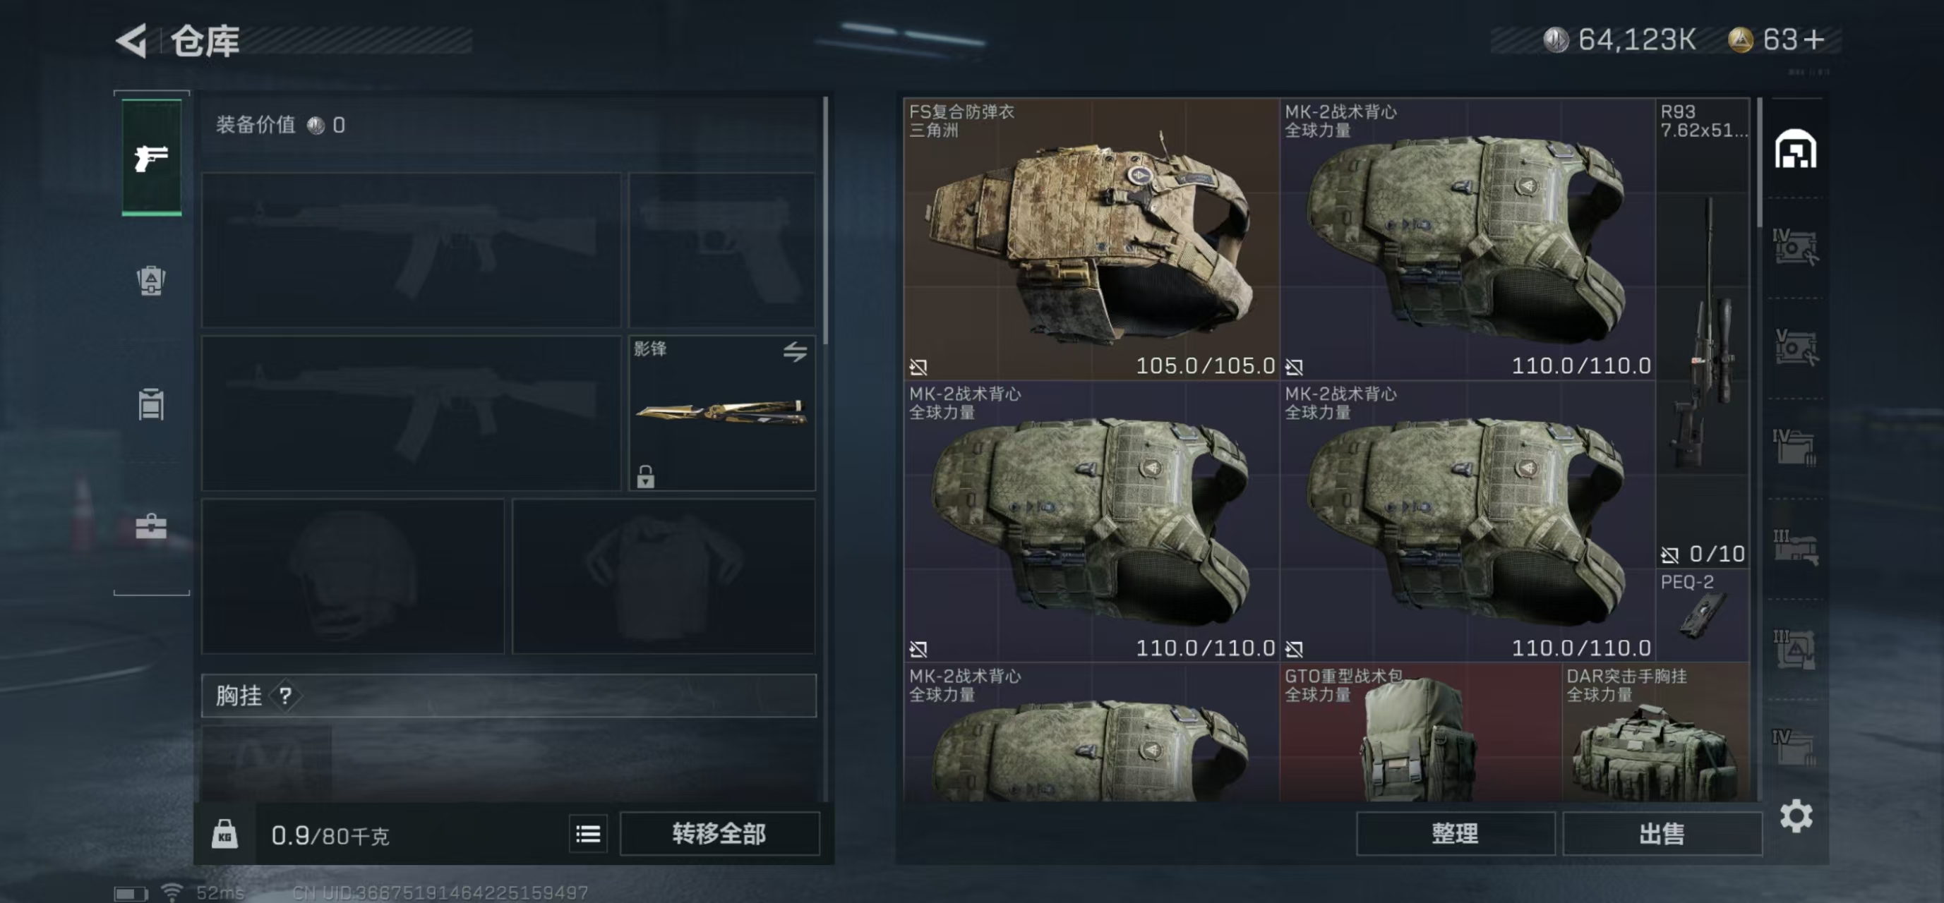Select the weapons pistol tab in left sidebar
The width and height of the screenshot is (1944, 903).
pyautogui.click(x=152, y=157)
